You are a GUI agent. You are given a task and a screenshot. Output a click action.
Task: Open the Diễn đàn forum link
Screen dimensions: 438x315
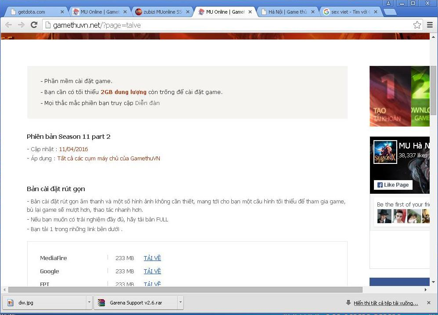point(147,103)
